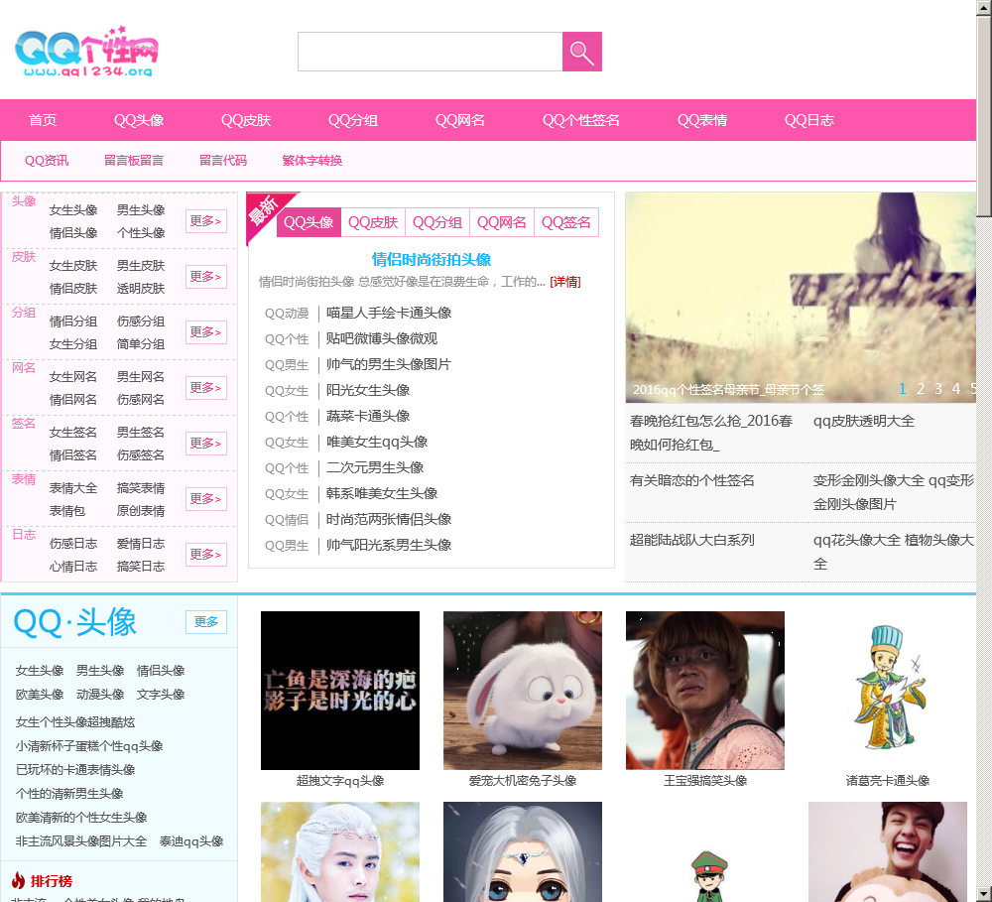The width and height of the screenshot is (992, 902).
Task: Go to QQ表情 in navigation bar
Action: point(702,120)
